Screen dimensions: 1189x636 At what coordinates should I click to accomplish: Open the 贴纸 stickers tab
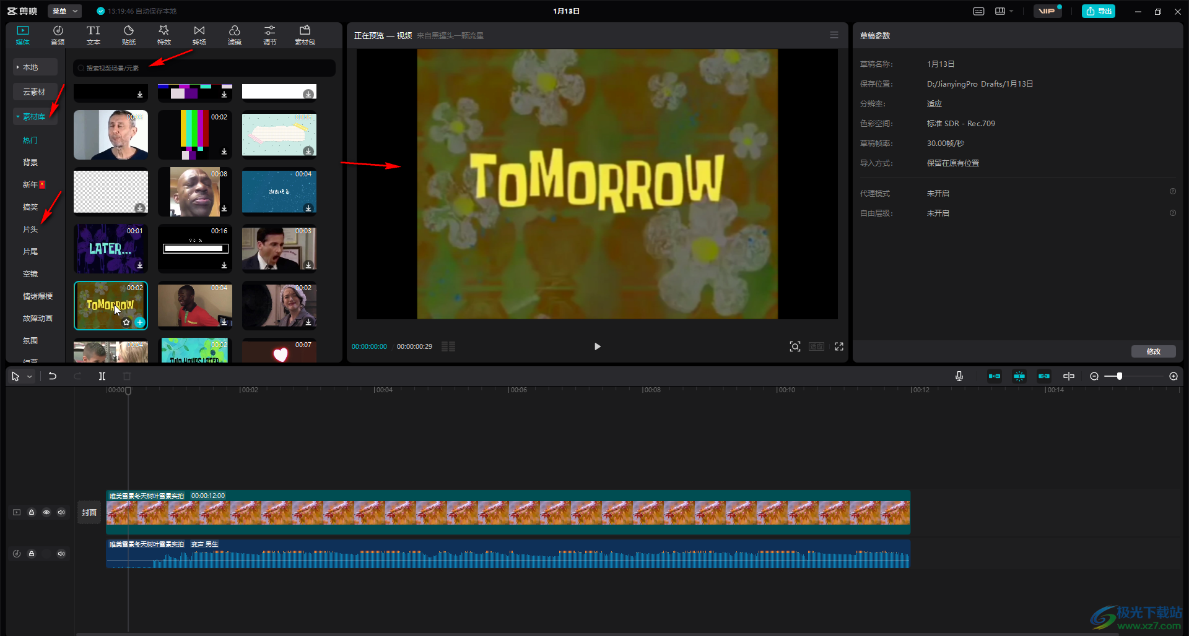[x=129, y=35]
